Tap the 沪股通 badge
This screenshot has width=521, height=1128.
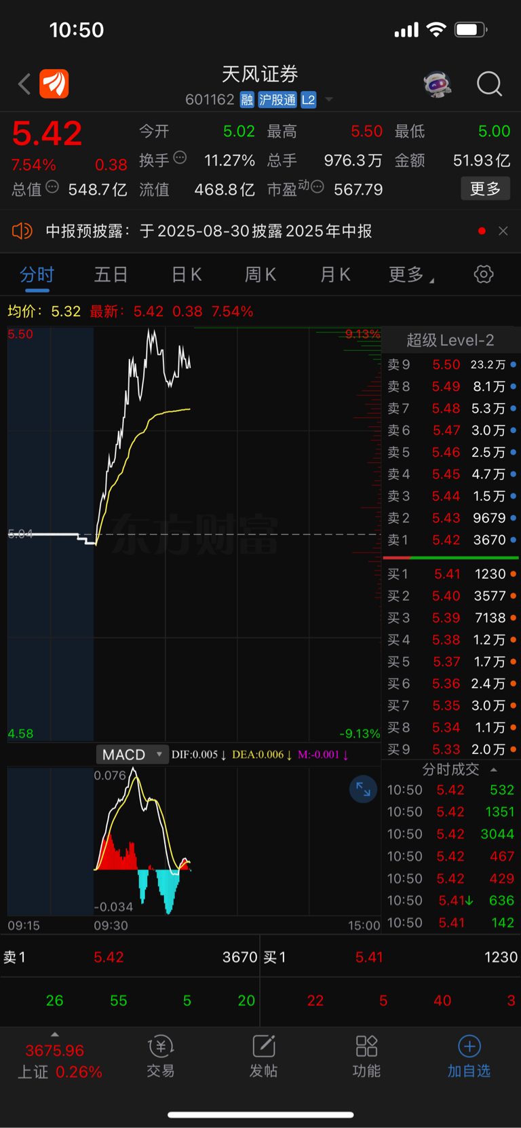277,100
